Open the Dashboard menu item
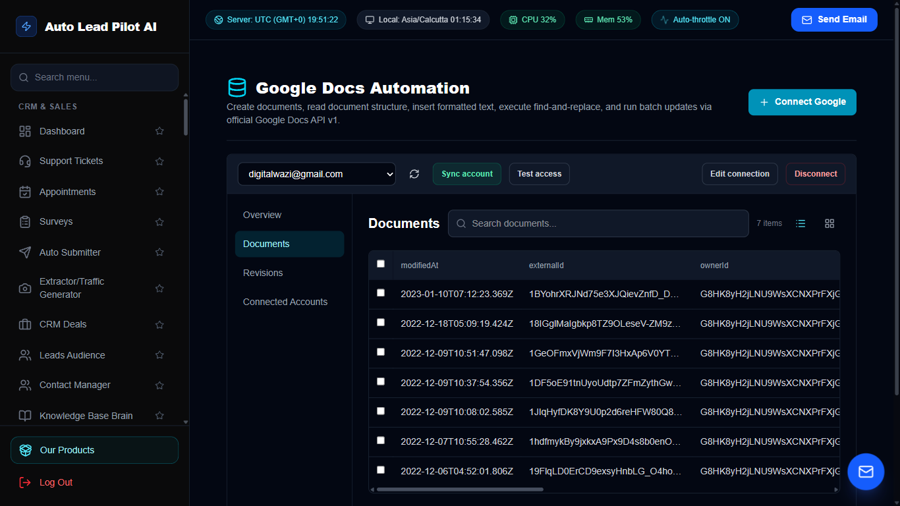 click(94, 131)
